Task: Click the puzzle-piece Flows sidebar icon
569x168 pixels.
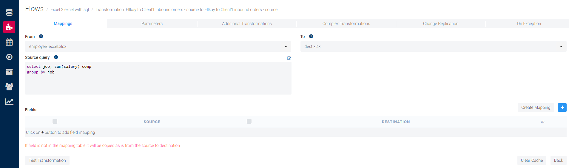Action: tap(9, 27)
